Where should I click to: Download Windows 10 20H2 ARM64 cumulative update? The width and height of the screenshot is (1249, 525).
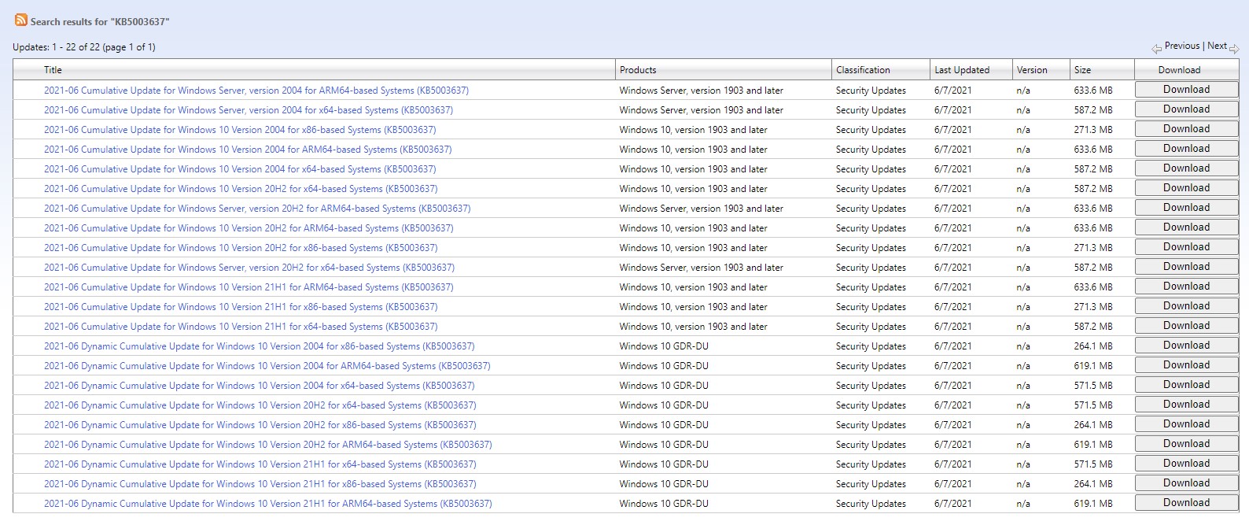pos(1186,227)
